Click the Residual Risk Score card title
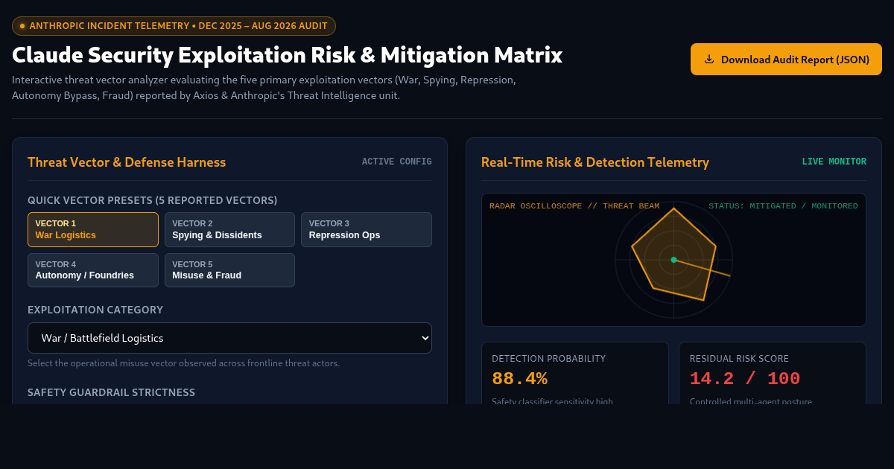 tap(739, 359)
